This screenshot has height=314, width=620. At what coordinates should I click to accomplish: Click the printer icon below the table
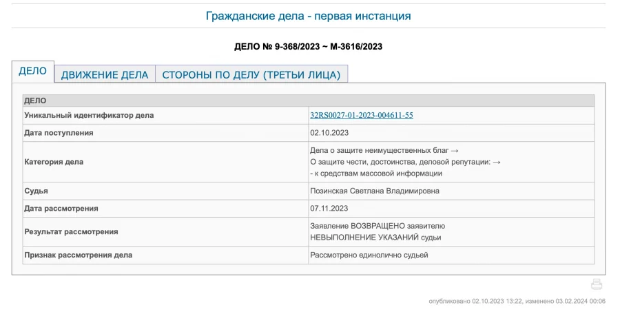(x=597, y=284)
